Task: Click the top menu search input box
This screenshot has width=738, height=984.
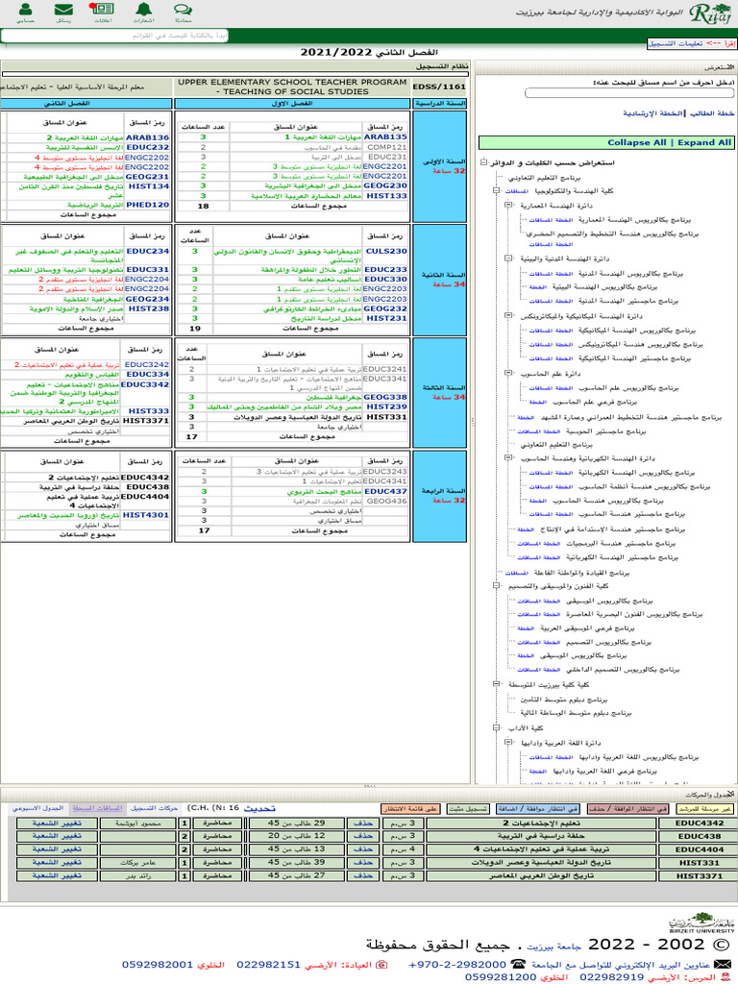Action: tap(115, 35)
